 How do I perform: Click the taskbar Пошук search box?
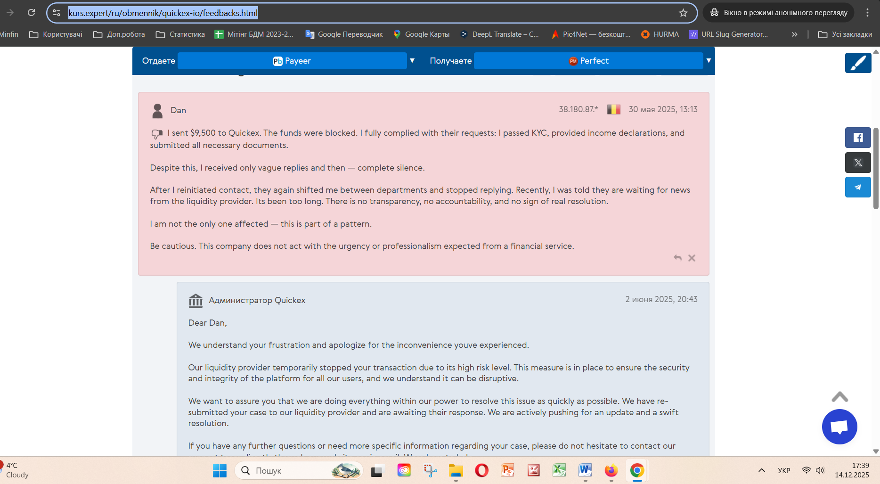point(299,470)
